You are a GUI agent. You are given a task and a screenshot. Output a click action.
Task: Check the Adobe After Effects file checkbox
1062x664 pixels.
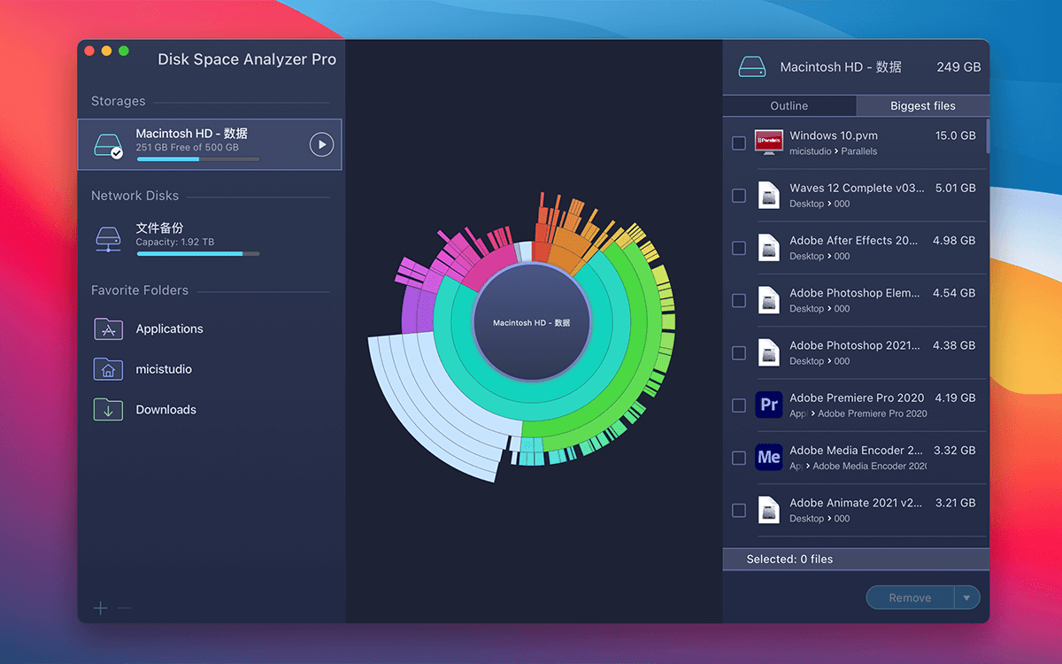pyautogui.click(x=739, y=248)
